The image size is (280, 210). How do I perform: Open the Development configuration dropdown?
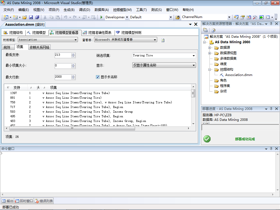tap(127, 17)
